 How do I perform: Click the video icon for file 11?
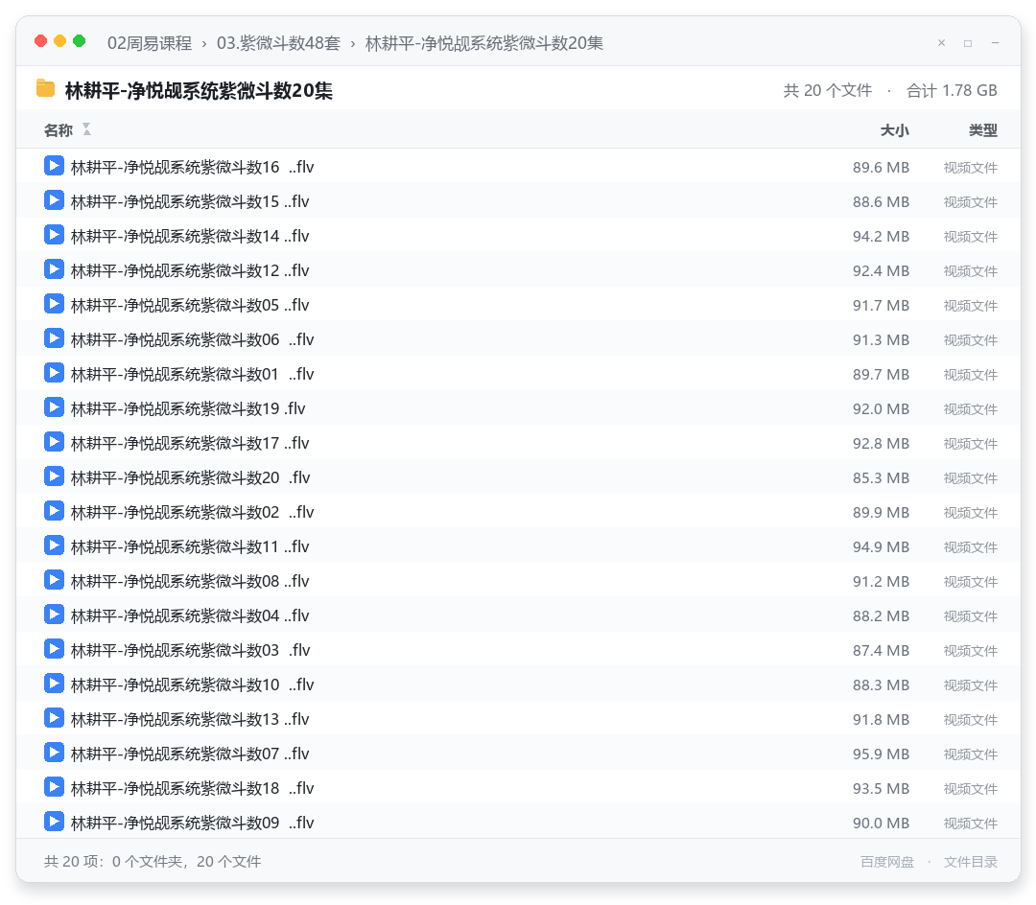click(54, 545)
